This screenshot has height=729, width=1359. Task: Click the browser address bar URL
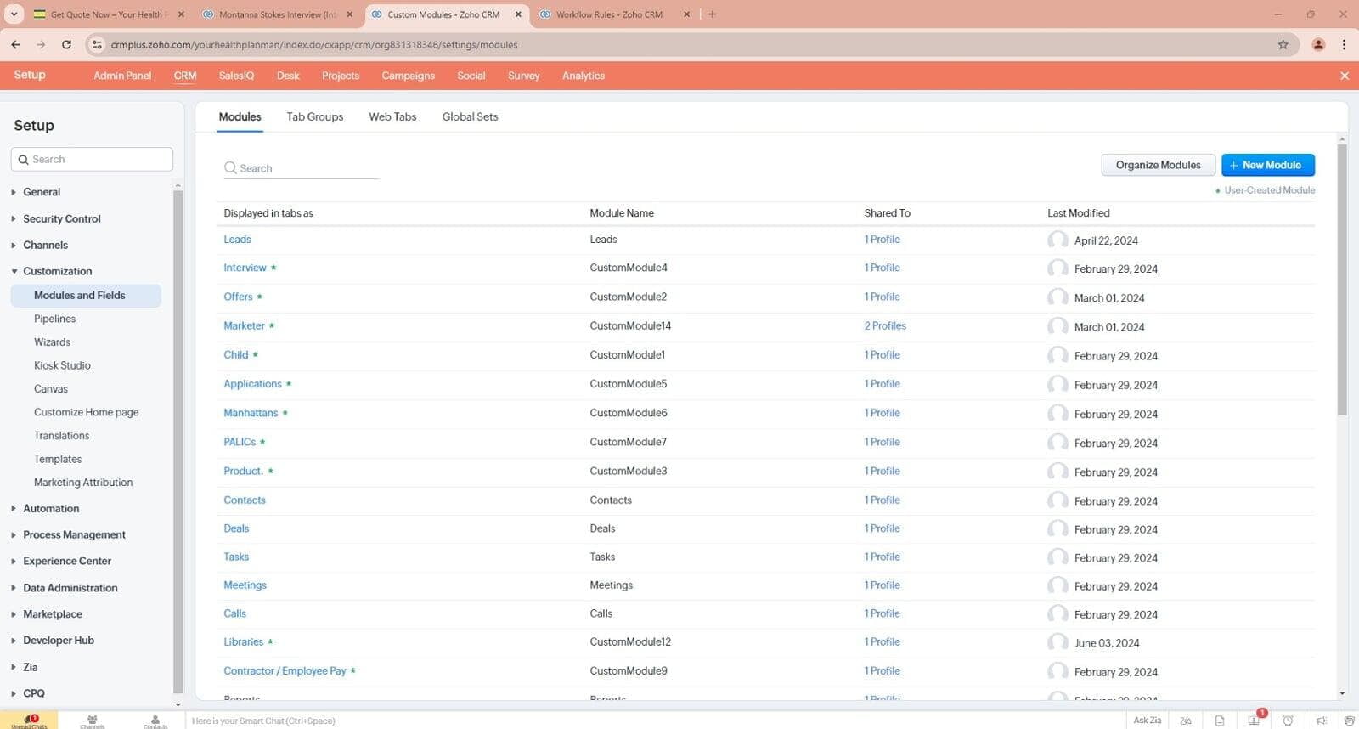(314, 44)
